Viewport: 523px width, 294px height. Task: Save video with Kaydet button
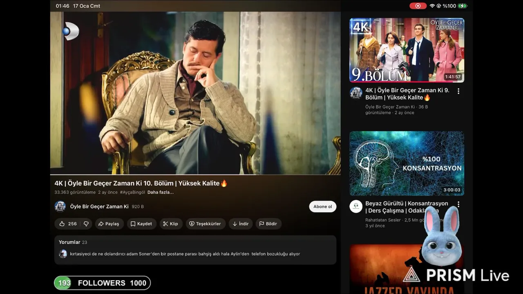tap(141, 224)
